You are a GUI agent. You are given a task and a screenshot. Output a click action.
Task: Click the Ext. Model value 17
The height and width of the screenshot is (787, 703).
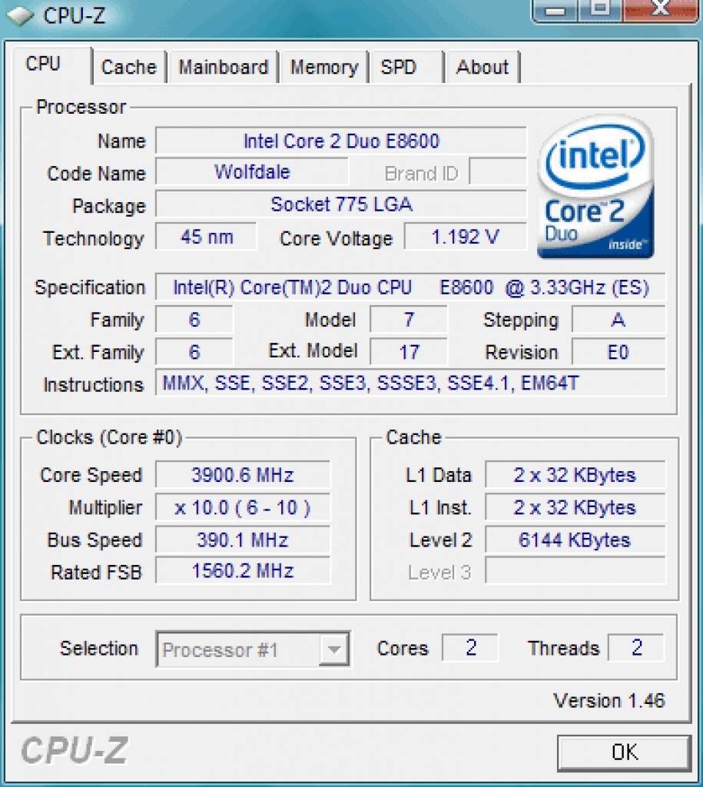click(x=409, y=352)
